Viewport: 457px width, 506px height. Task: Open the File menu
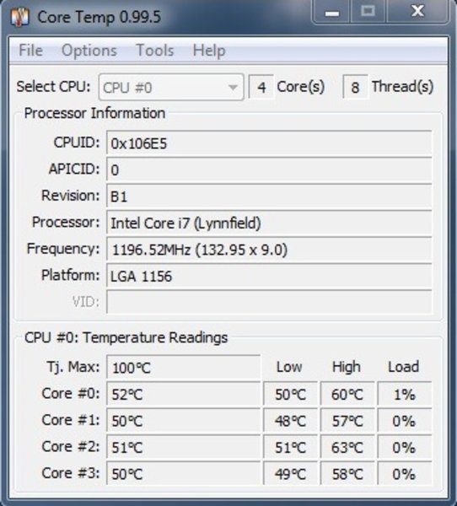[30, 51]
